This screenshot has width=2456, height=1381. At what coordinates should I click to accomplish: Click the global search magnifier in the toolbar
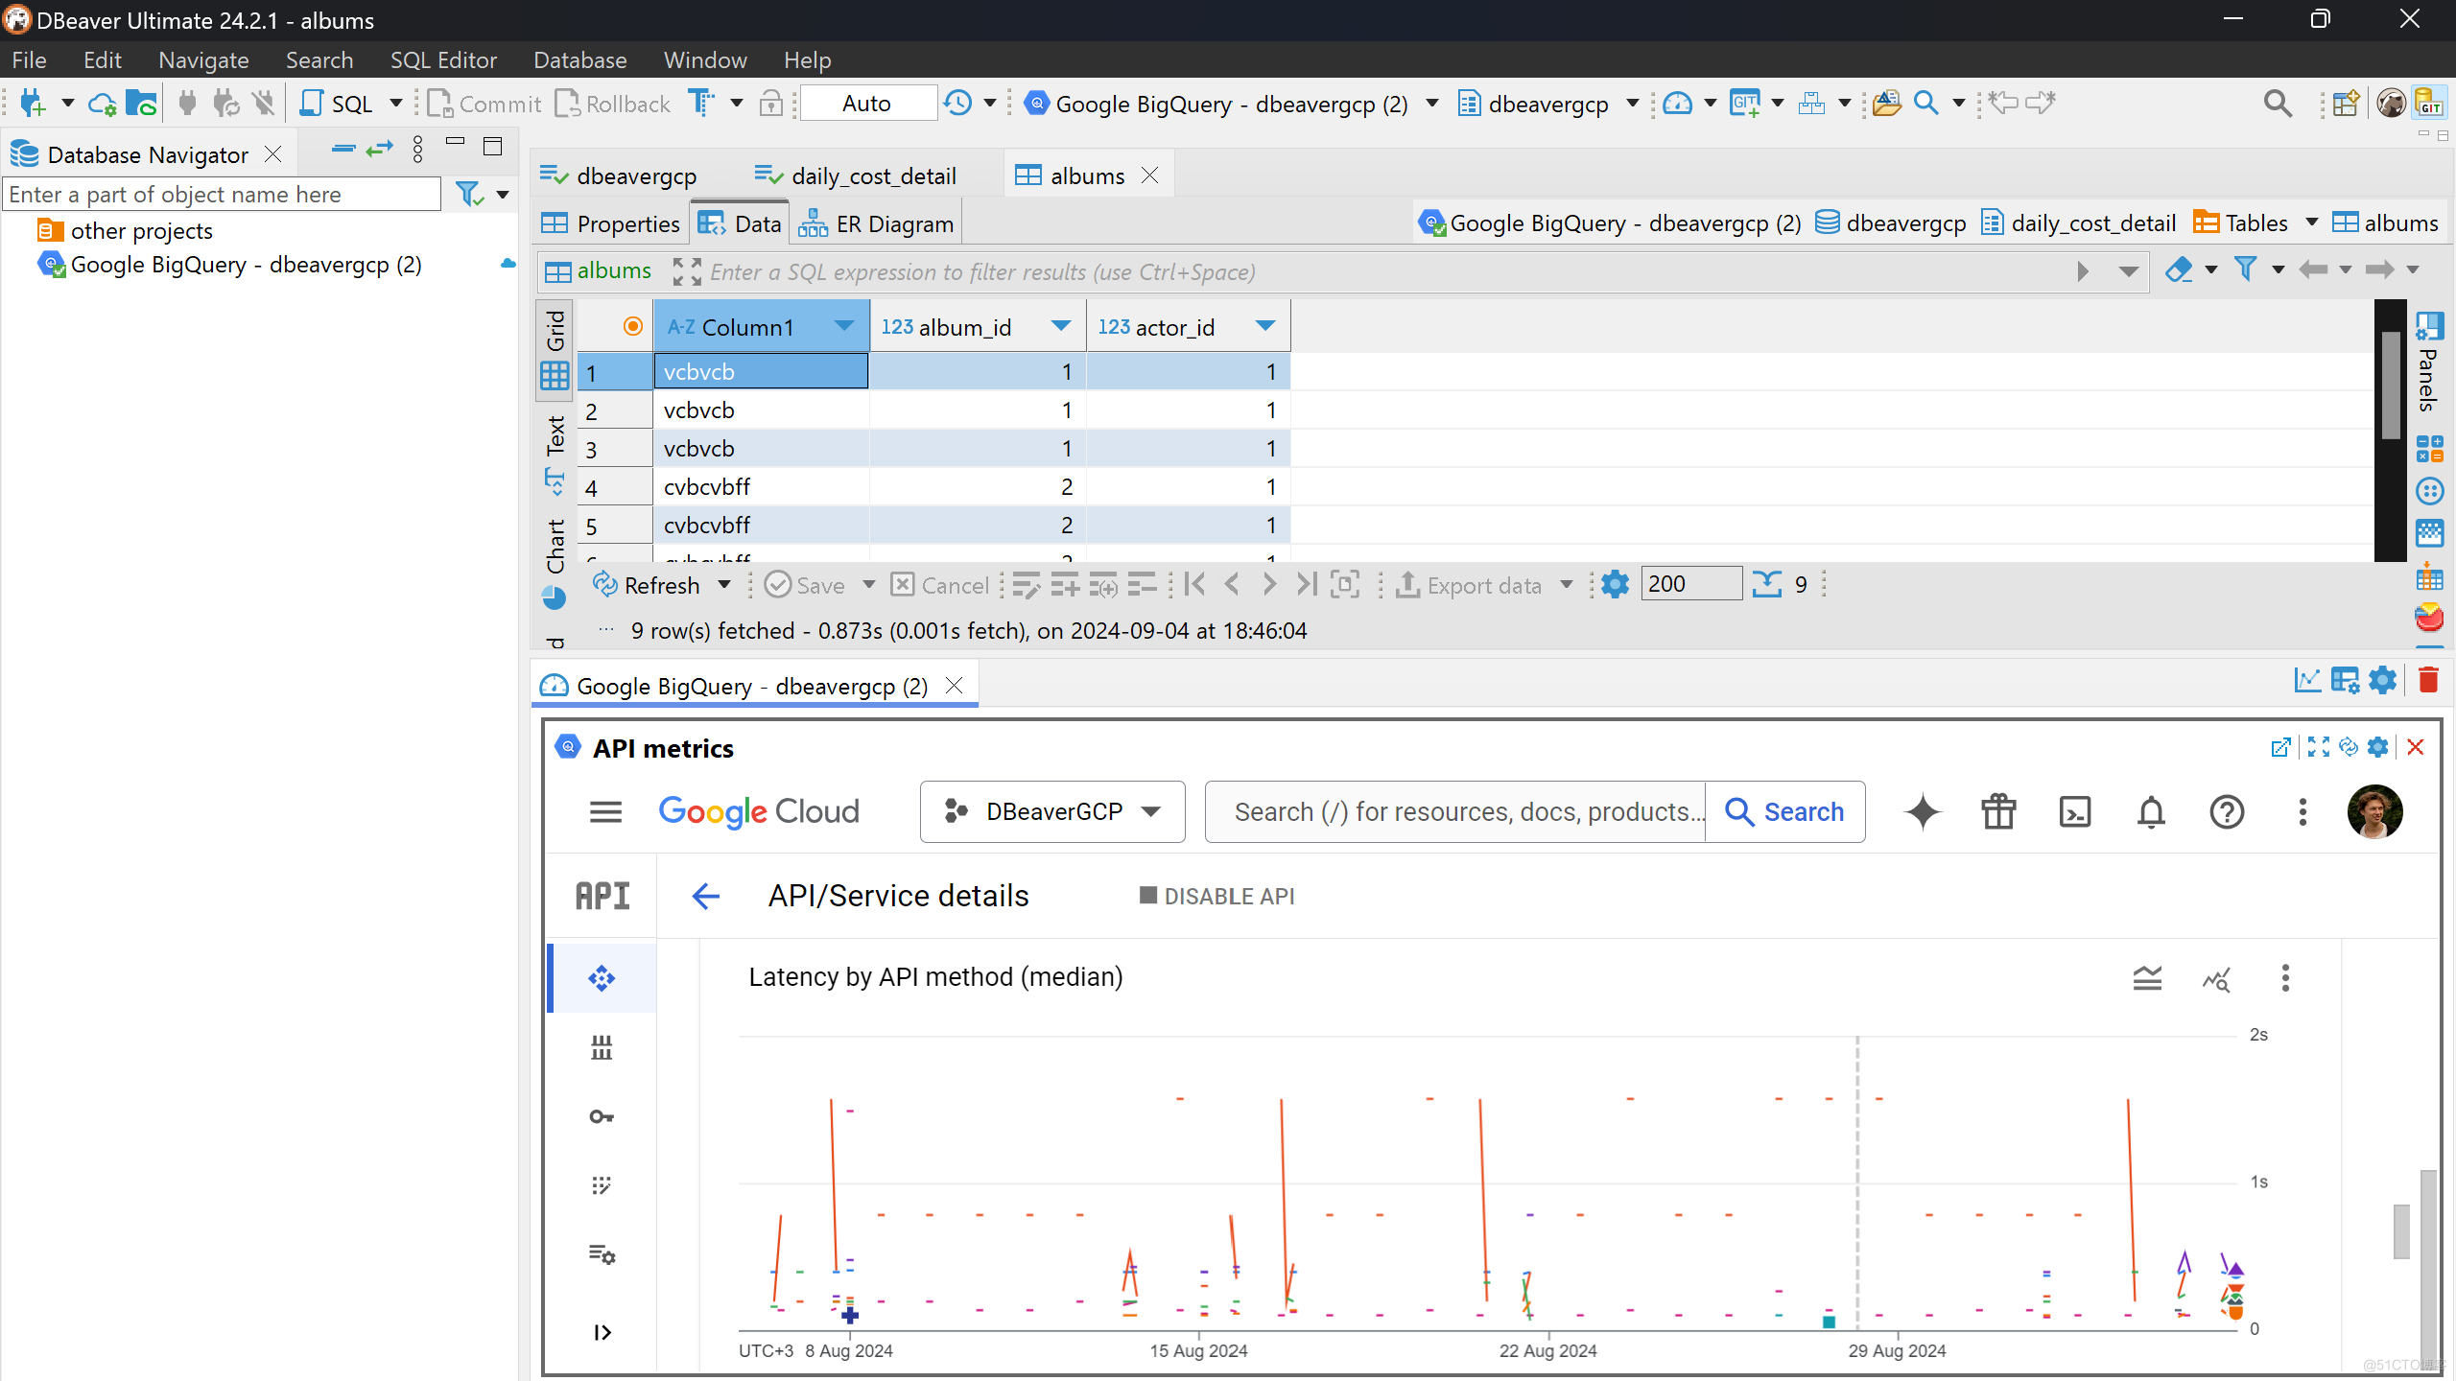point(2278,104)
